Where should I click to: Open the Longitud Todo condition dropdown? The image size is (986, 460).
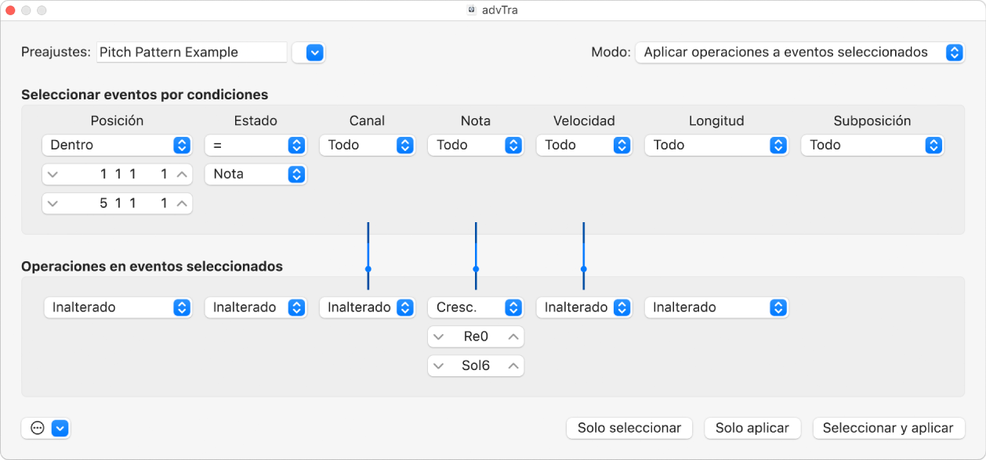tap(716, 145)
